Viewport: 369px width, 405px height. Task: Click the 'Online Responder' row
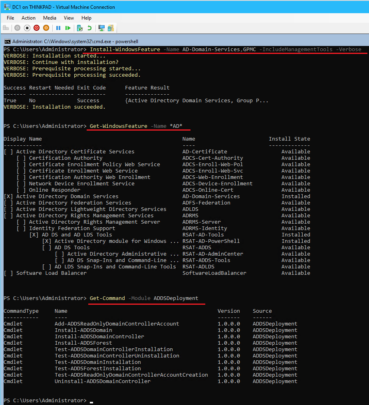coord(157,190)
